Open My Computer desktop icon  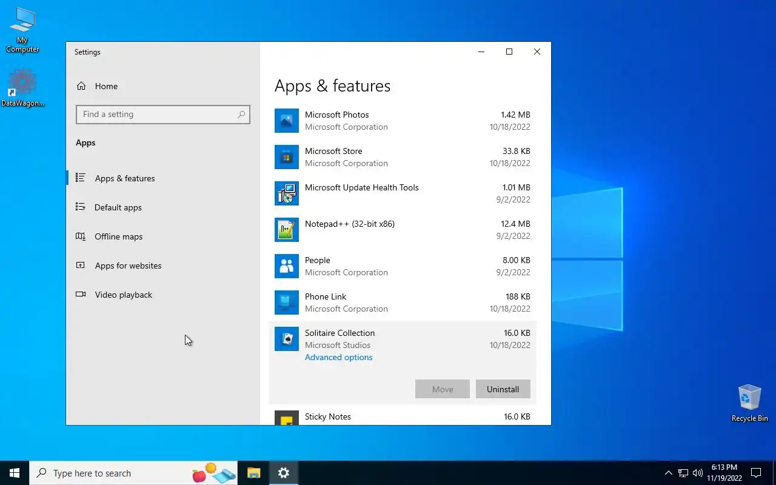(22, 30)
